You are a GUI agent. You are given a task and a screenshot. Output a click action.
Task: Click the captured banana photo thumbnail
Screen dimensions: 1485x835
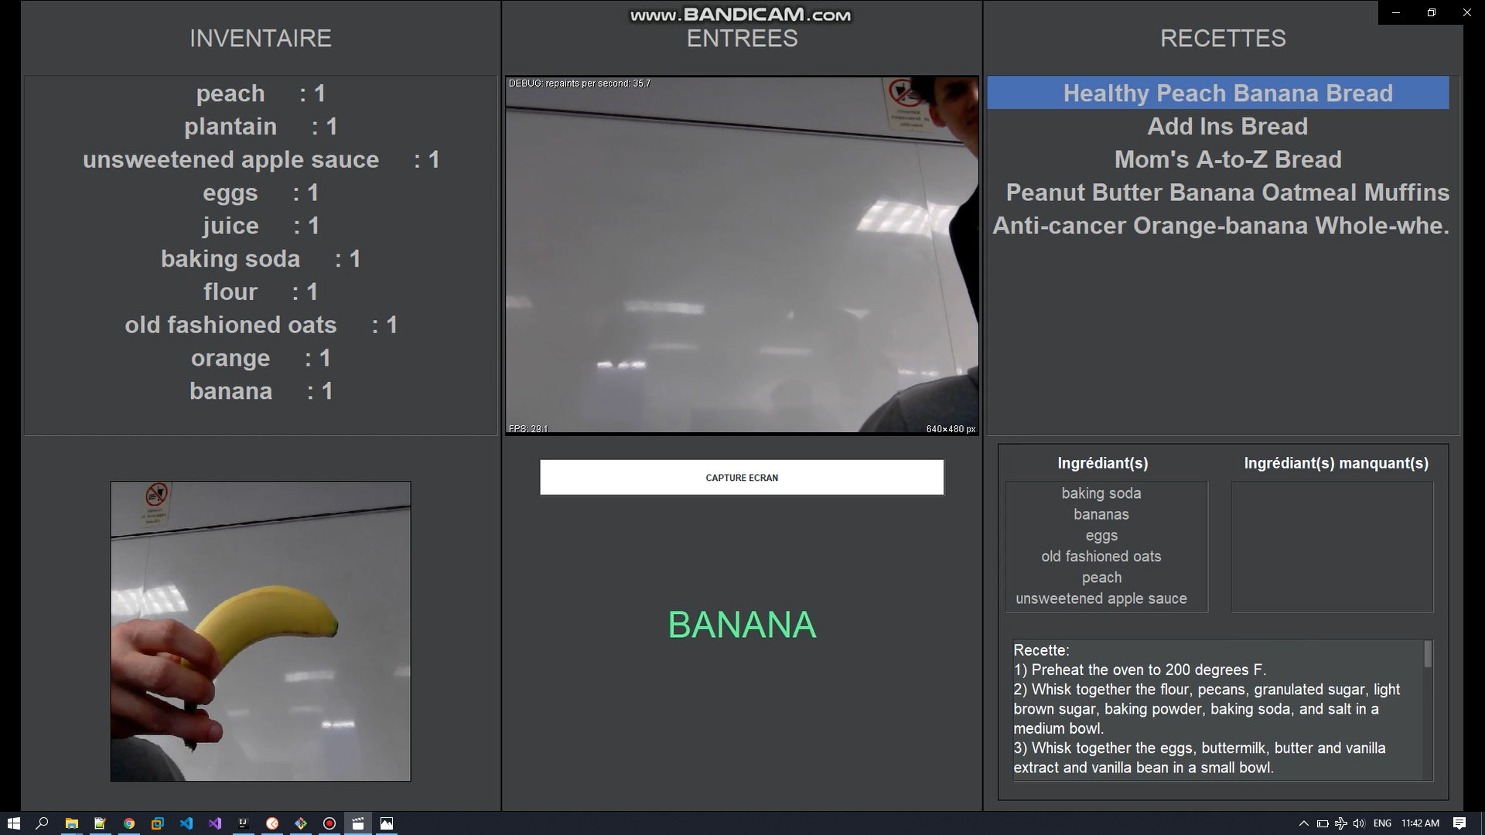coord(260,631)
